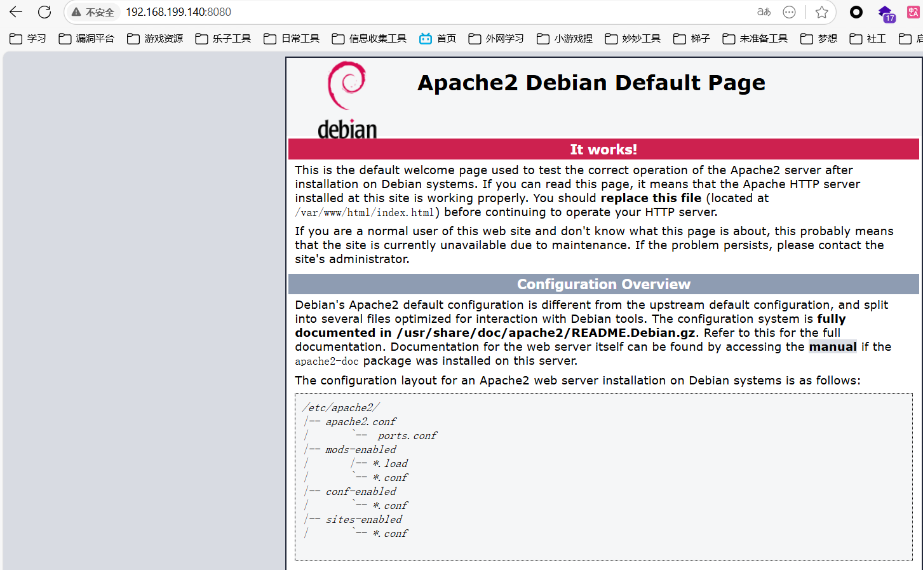923x570 pixels.
Task: Click '/usr/share/doc/apache2/README.Debian.gz' path text
Action: [546, 333]
